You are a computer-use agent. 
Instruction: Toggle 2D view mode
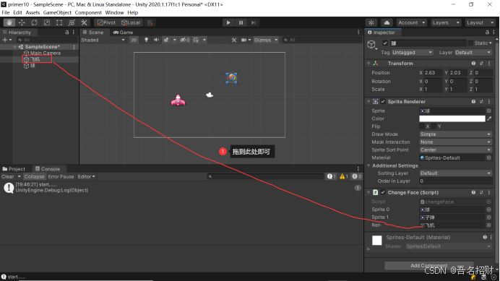click(134, 40)
